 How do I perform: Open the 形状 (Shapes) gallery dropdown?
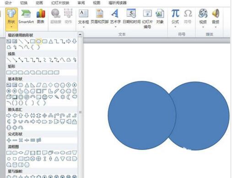pos(11,19)
